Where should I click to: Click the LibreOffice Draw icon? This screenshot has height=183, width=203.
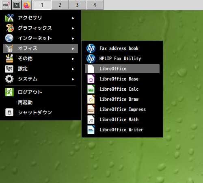pos(91,99)
